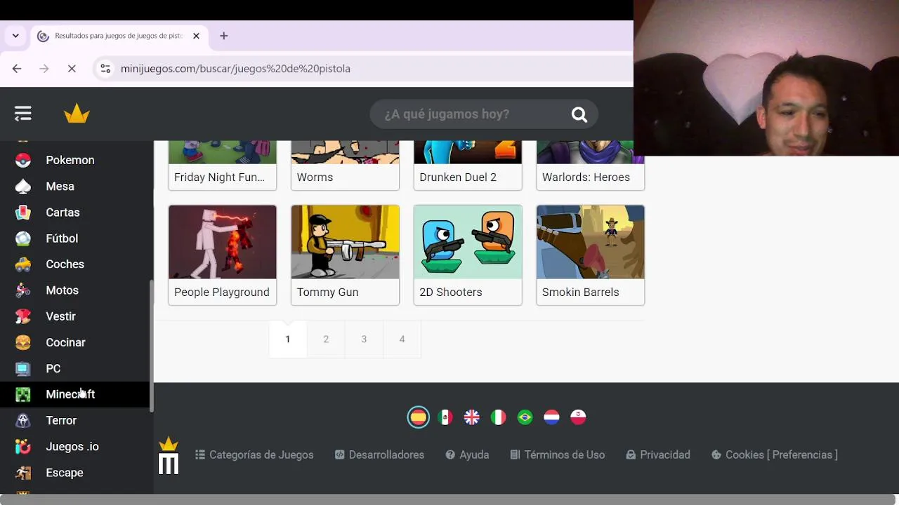This screenshot has height=505, width=899.
Task: Select the Dutch flag language
Action: (x=551, y=417)
